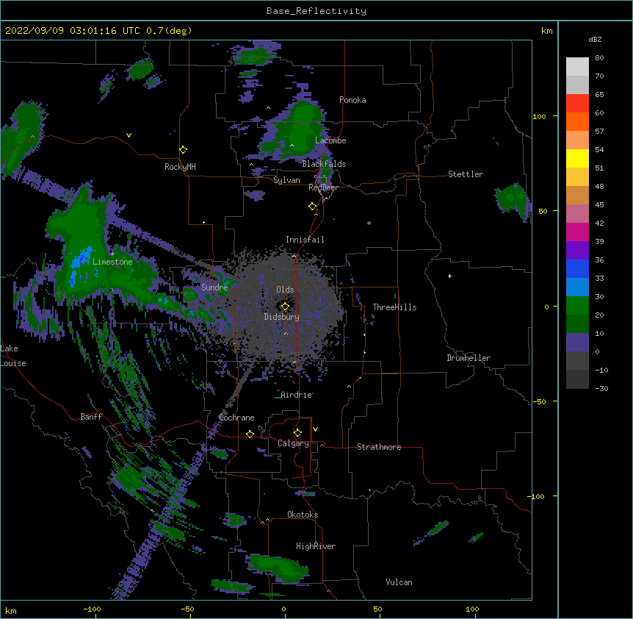Click the Innisfail city label
The width and height of the screenshot is (633, 619).
click(x=305, y=240)
